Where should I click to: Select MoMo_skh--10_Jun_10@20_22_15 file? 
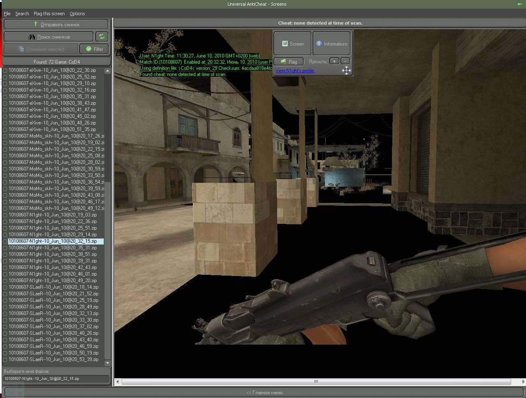(x=56, y=149)
